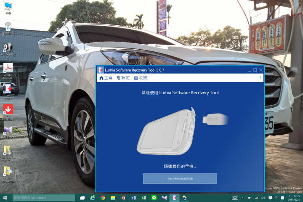Viewport: 303px width, 202px height.
Task: Click the my phone won't start button
Action: click(180, 178)
